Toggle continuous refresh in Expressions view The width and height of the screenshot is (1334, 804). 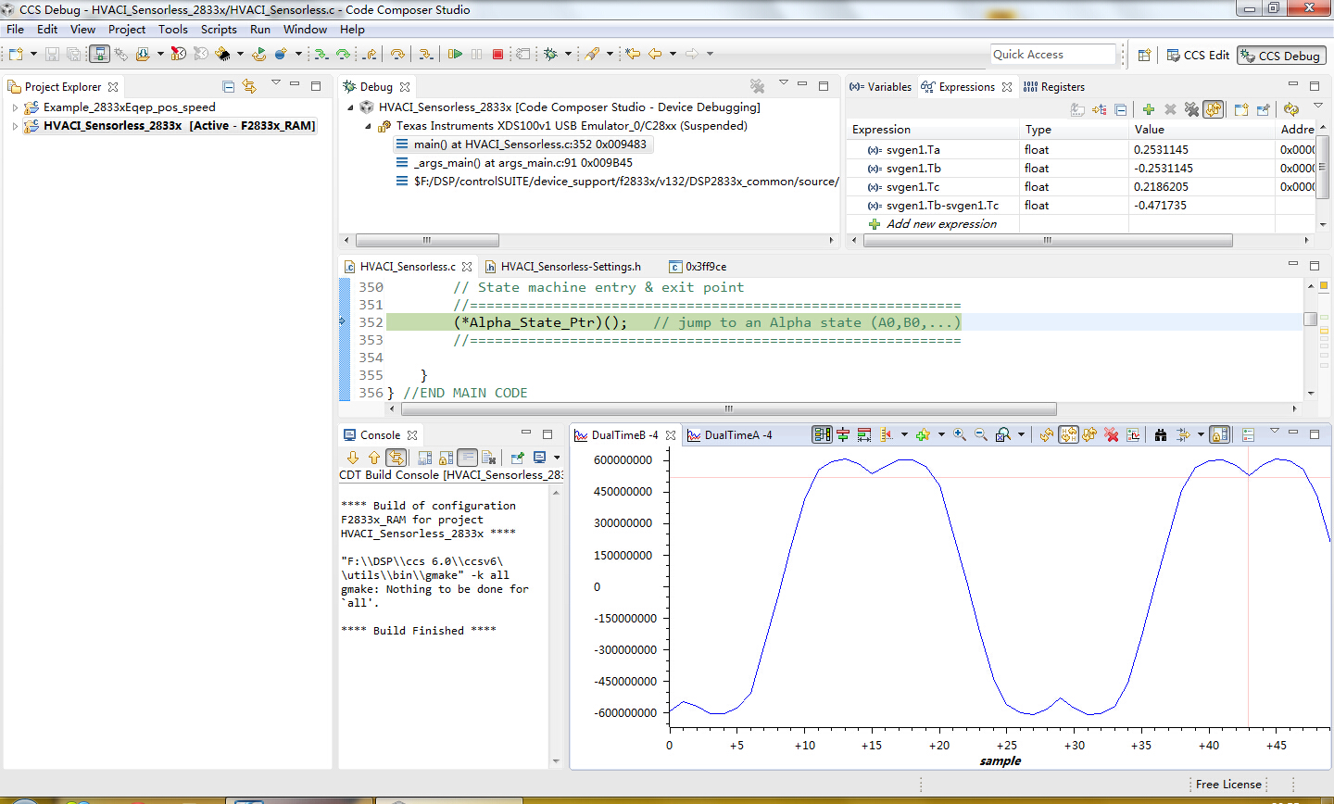point(1213,109)
